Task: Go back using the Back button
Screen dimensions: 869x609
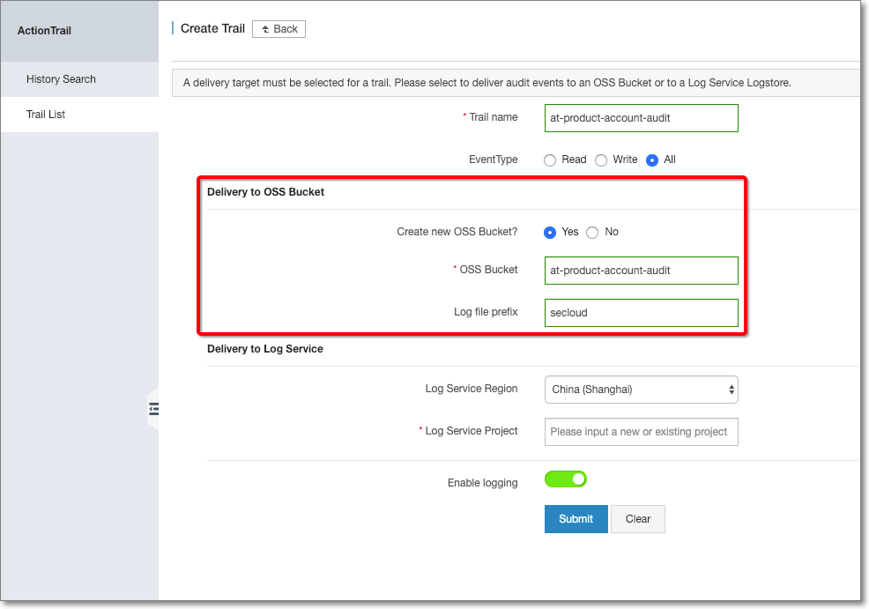Action: (279, 29)
